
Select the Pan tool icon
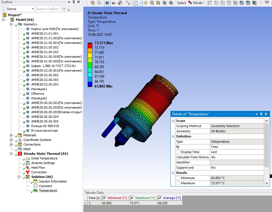pos(146,3)
